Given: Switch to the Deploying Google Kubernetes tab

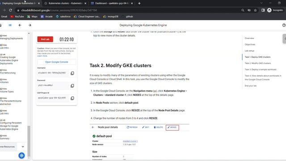Looking at the screenshot, I should tap(18, 3).
